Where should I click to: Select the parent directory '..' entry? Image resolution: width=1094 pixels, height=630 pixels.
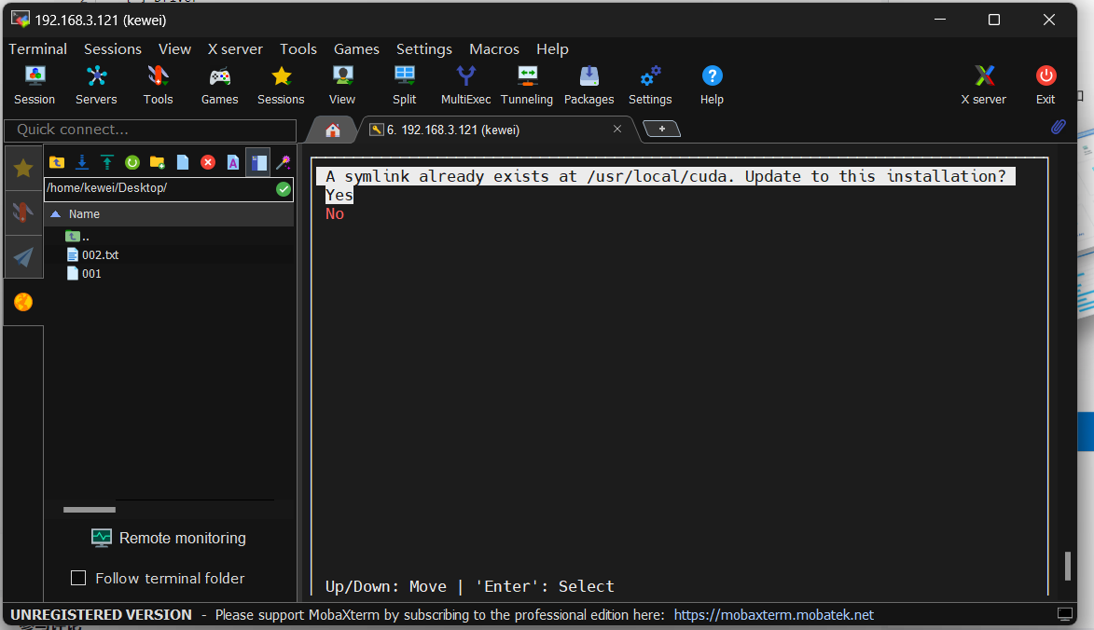(77, 237)
